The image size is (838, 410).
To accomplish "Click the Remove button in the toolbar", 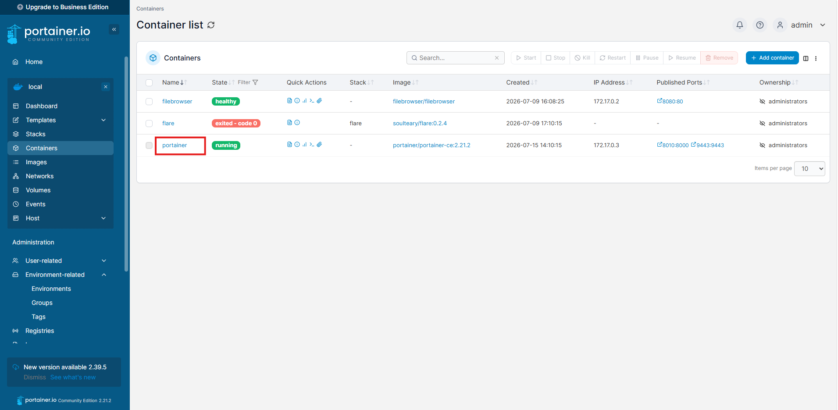I will [x=719, y=58].
